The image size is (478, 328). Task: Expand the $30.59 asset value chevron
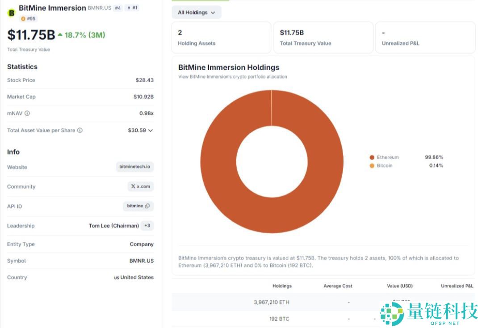(150, 130)
